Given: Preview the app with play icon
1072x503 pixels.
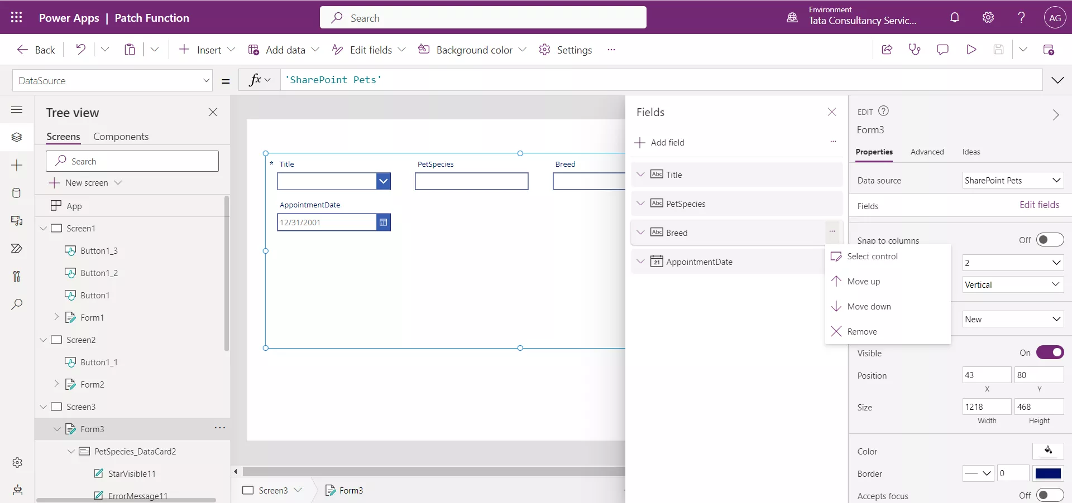Looking at the screenshot, I should [x=971, y=50].
